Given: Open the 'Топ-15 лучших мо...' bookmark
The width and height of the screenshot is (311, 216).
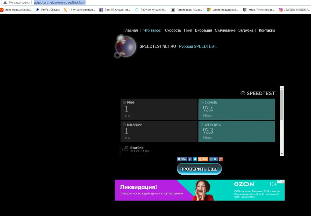Looking at the screenshot, I should [115, 10].
